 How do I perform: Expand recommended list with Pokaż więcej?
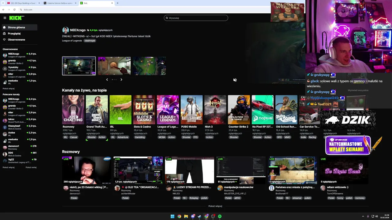tap(9, 167)
